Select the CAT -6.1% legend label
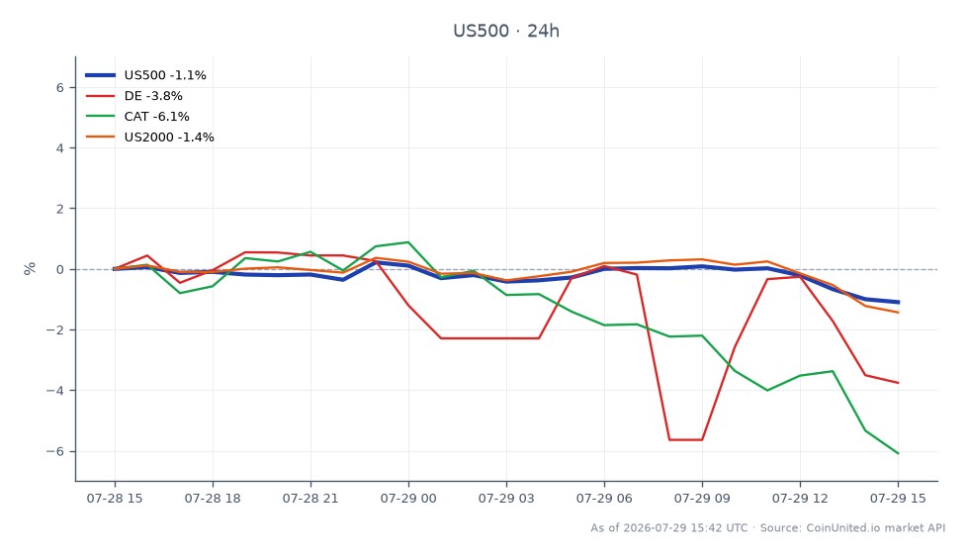The image size is (969, 558). point(157,117)
